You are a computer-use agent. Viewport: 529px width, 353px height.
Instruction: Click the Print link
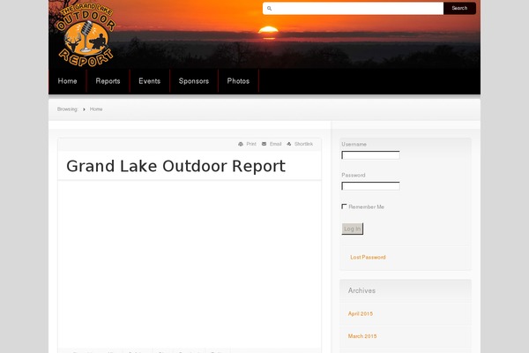pyautogui.click(x=251, y=144)
